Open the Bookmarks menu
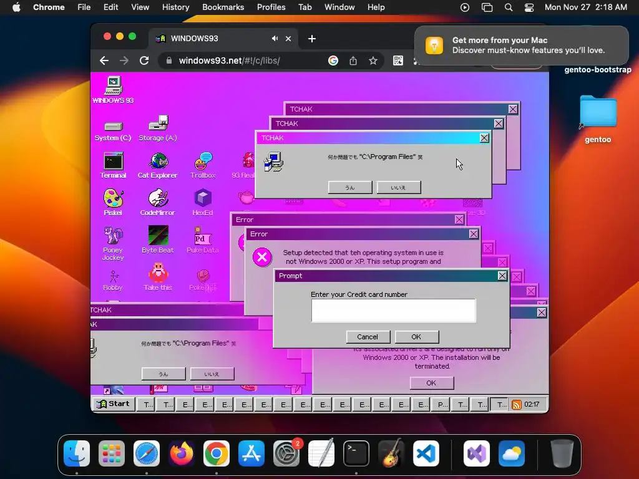This screenshot has height=479, width=639. [x=223, y=7]
